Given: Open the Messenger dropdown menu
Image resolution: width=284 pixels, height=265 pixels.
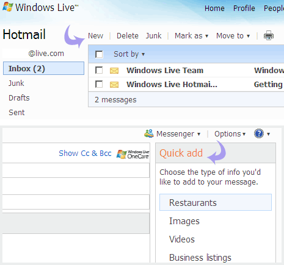Looking at the screenshot, I should pyautogui.click(x=178, y=134).
